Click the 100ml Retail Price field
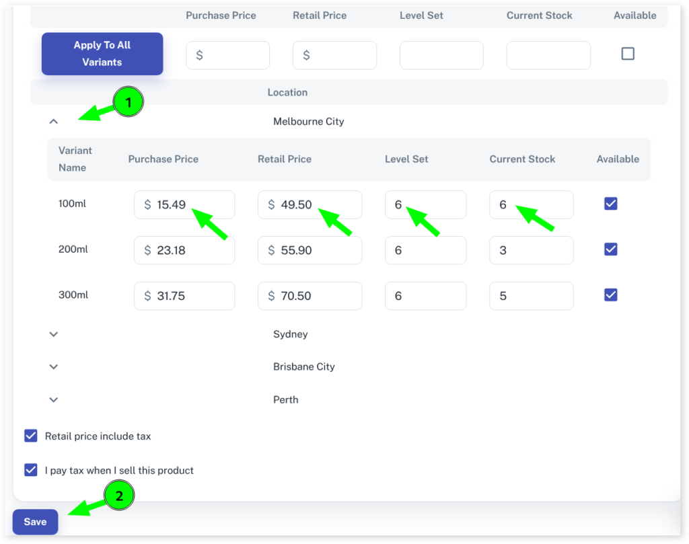689x544 pixels. click(x=316, y=204)
